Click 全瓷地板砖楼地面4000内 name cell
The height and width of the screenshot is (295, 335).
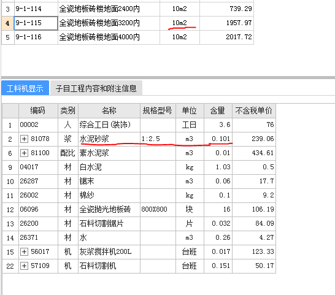109,37
